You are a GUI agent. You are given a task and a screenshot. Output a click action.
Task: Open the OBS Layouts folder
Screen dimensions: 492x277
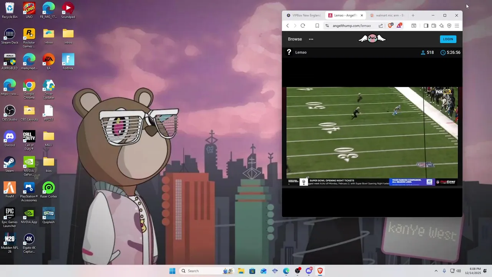tap(29, 113)
